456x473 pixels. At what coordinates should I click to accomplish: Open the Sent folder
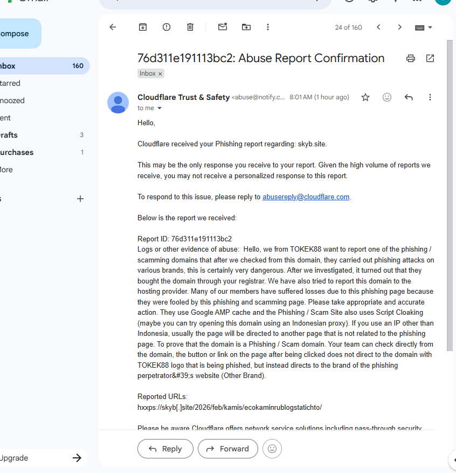coord(44,118)
